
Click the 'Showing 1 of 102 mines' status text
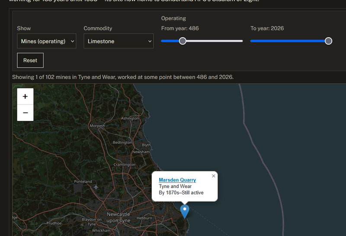coord(123,77)
